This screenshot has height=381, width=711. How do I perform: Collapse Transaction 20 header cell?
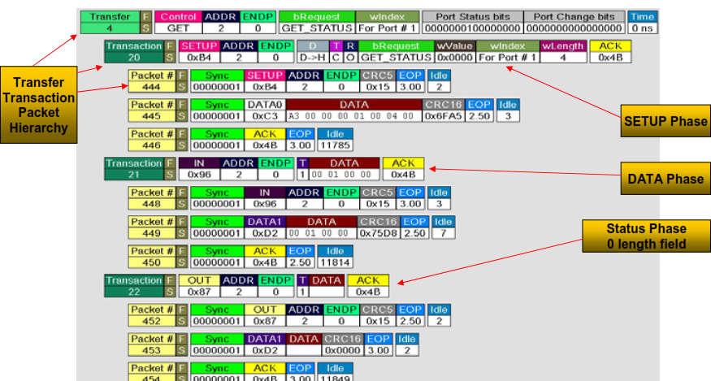coord(134,52)
